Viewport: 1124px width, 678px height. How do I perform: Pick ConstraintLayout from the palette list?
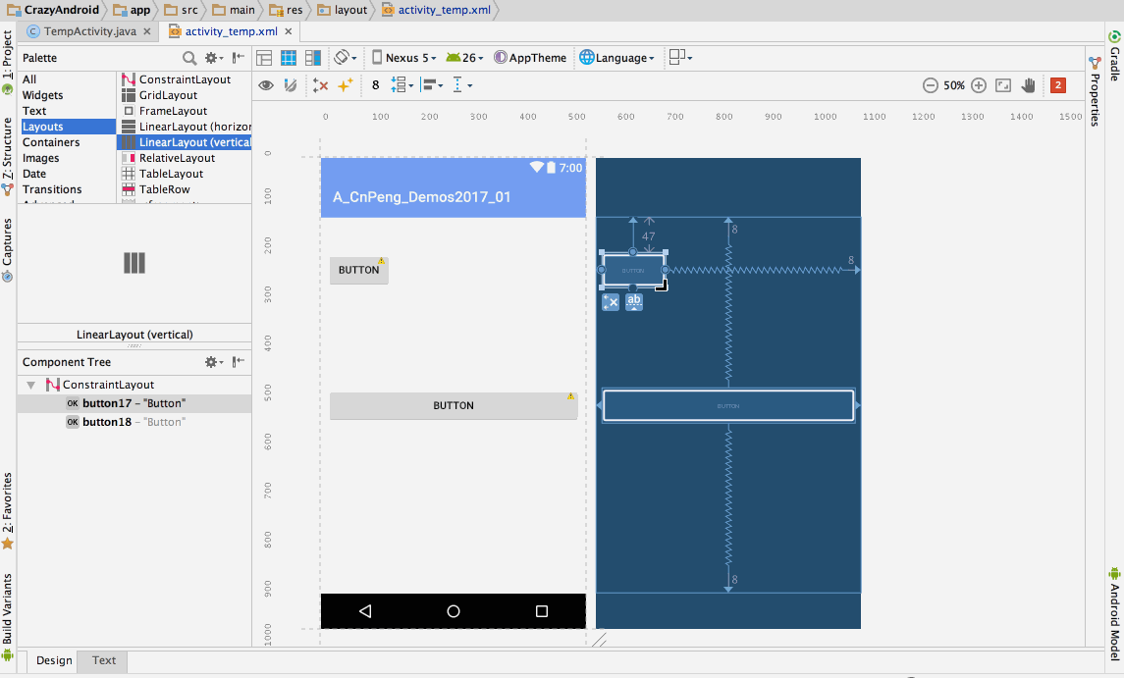click(x=185, y=79)
